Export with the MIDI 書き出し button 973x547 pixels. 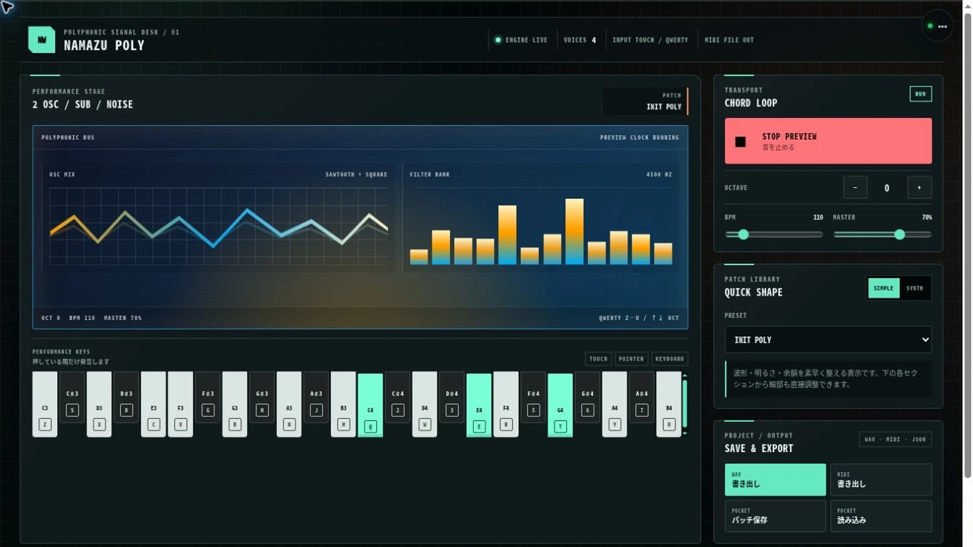(x=881, y=480)
